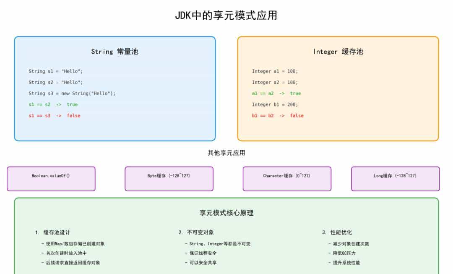The height and width of the screenshot is (274, 453).
Task: Click the b1 == b2 false result line
Action: coord(278,116)
